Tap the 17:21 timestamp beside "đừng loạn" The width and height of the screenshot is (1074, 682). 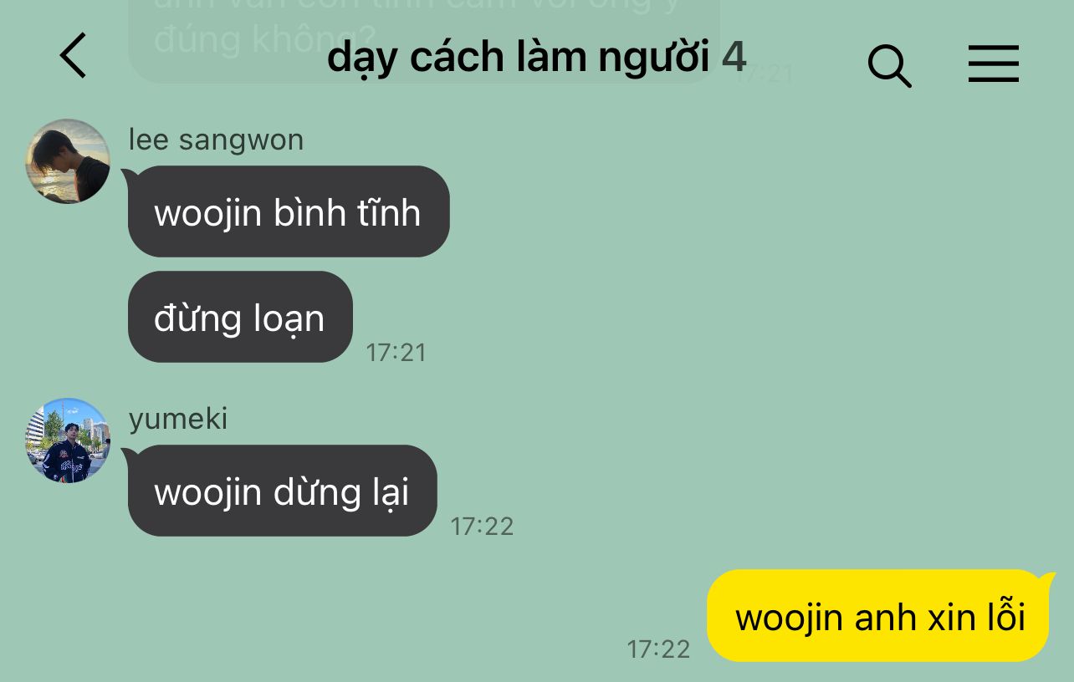[396, 353]
